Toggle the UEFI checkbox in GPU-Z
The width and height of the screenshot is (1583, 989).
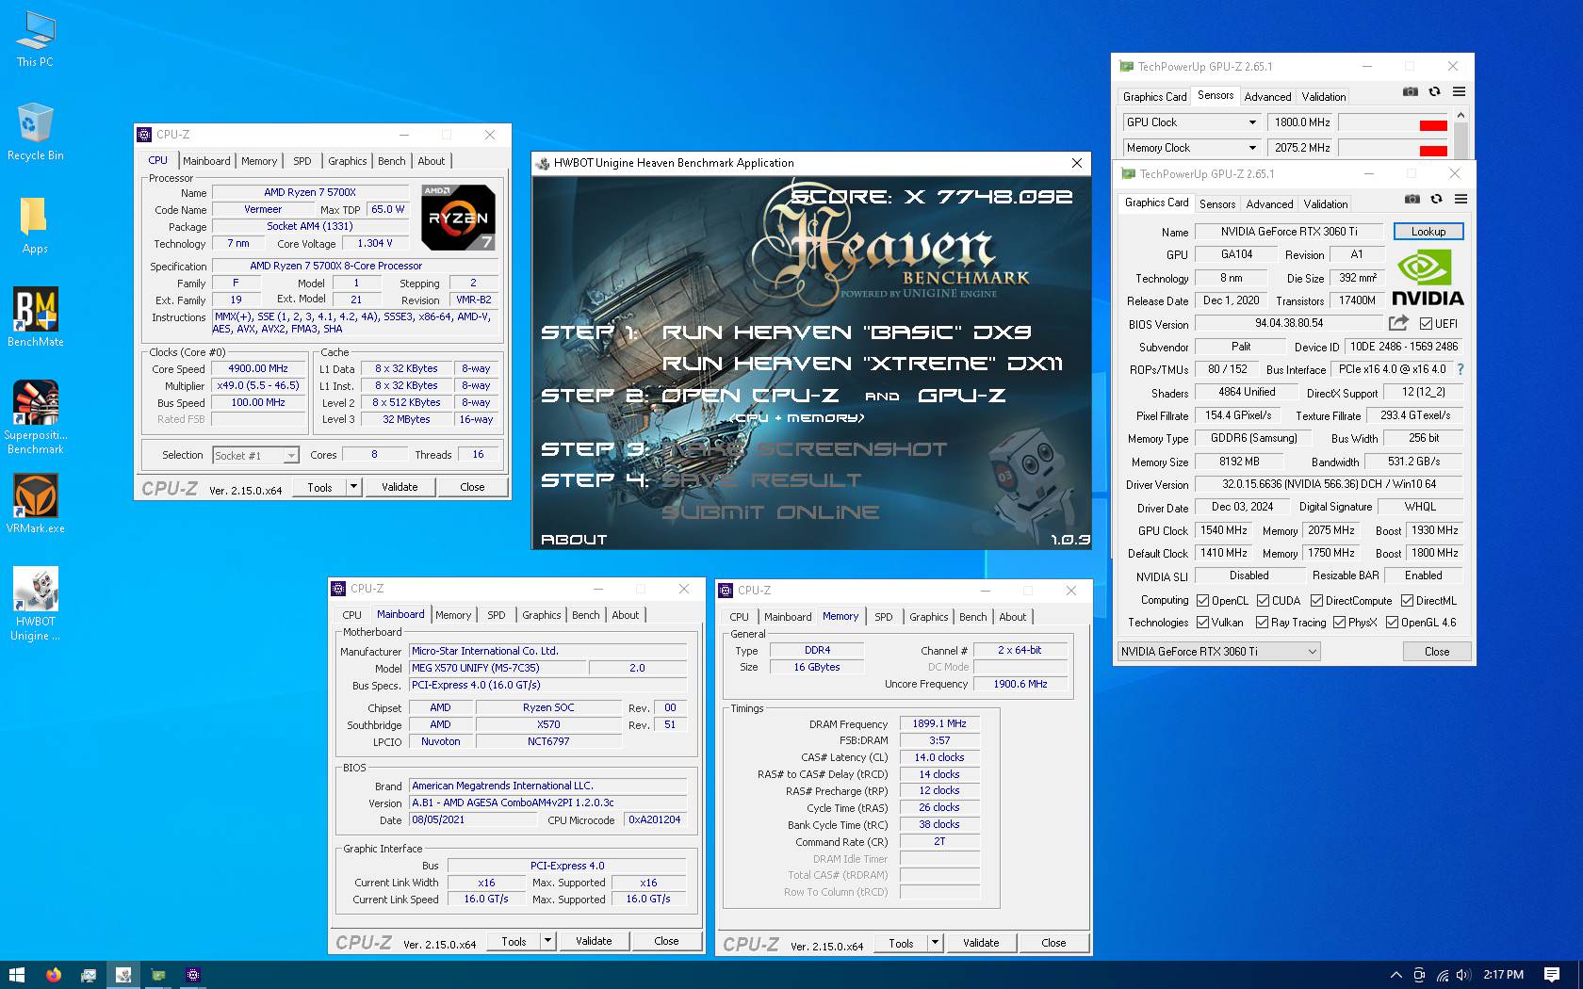(x=1426, y=323)
